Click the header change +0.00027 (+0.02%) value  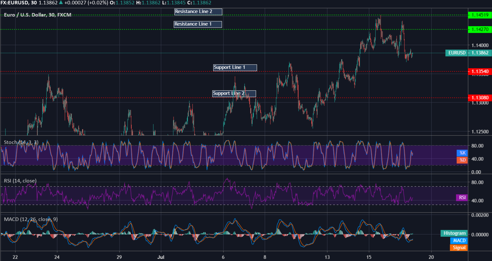(x=86, y=3)
